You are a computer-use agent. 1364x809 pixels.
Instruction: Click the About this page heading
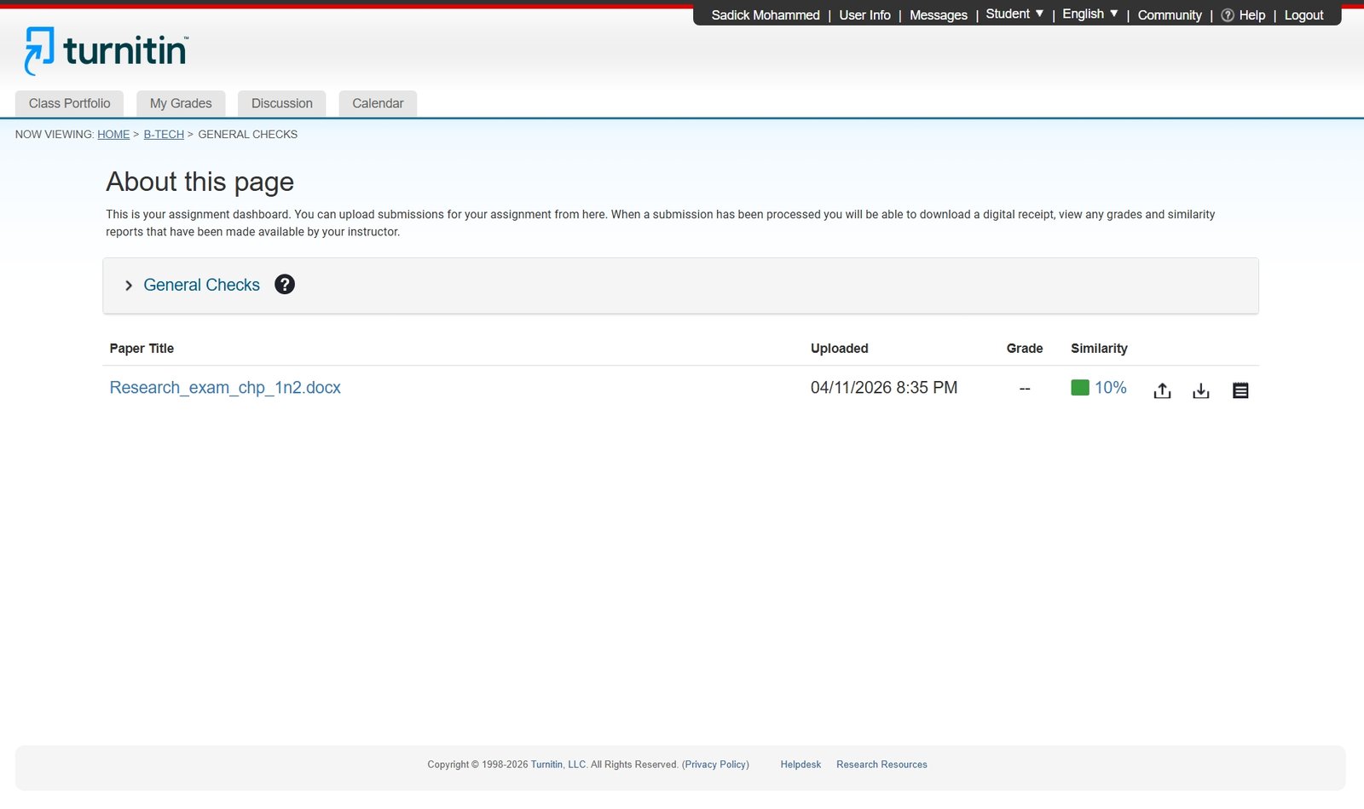pos(199,182)
